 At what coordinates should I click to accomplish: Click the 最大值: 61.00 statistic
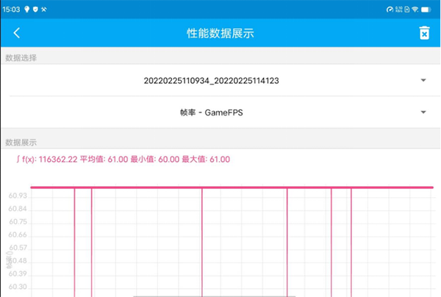click(206, 160)
